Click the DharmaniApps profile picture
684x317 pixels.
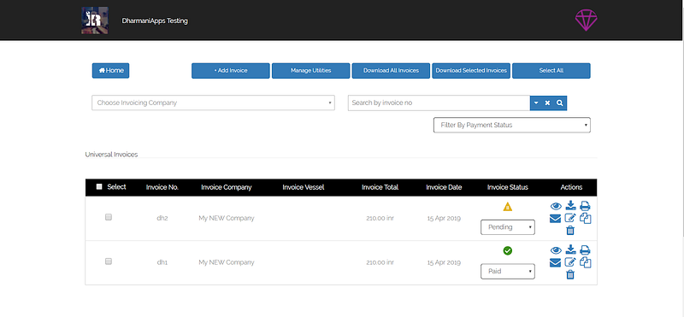tap(95, 20)
